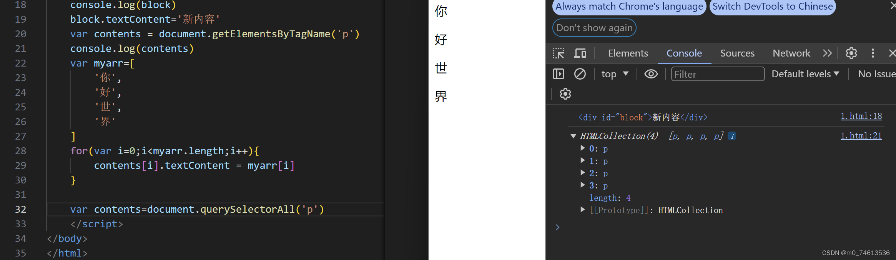The image size is (896, 260).
Task: Click the 世 paragraph on the page
Action: 441,68
